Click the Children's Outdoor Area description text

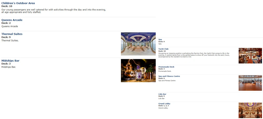(54, 11)
